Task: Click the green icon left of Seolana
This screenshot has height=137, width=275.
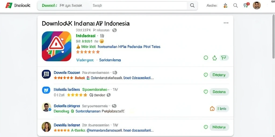Action: 206,92
